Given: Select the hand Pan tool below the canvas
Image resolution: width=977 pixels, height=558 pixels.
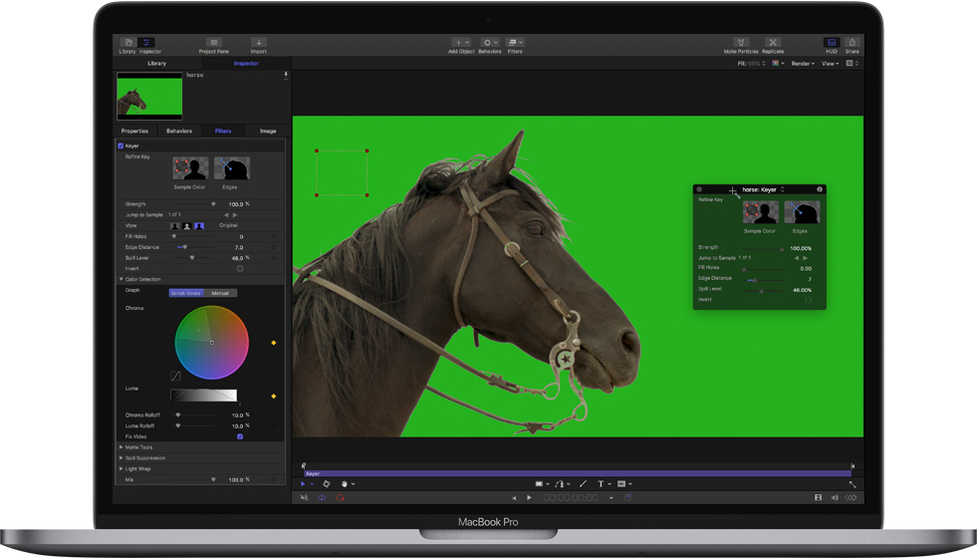Looking at the screenshot, I should click(x=345, y=484).
